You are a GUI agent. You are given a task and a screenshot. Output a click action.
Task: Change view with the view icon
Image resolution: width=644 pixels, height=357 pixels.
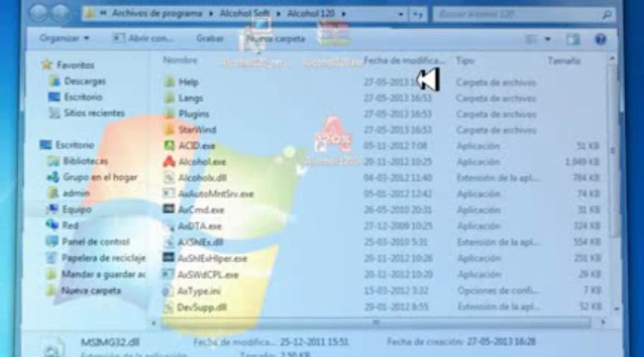(531, 39)
